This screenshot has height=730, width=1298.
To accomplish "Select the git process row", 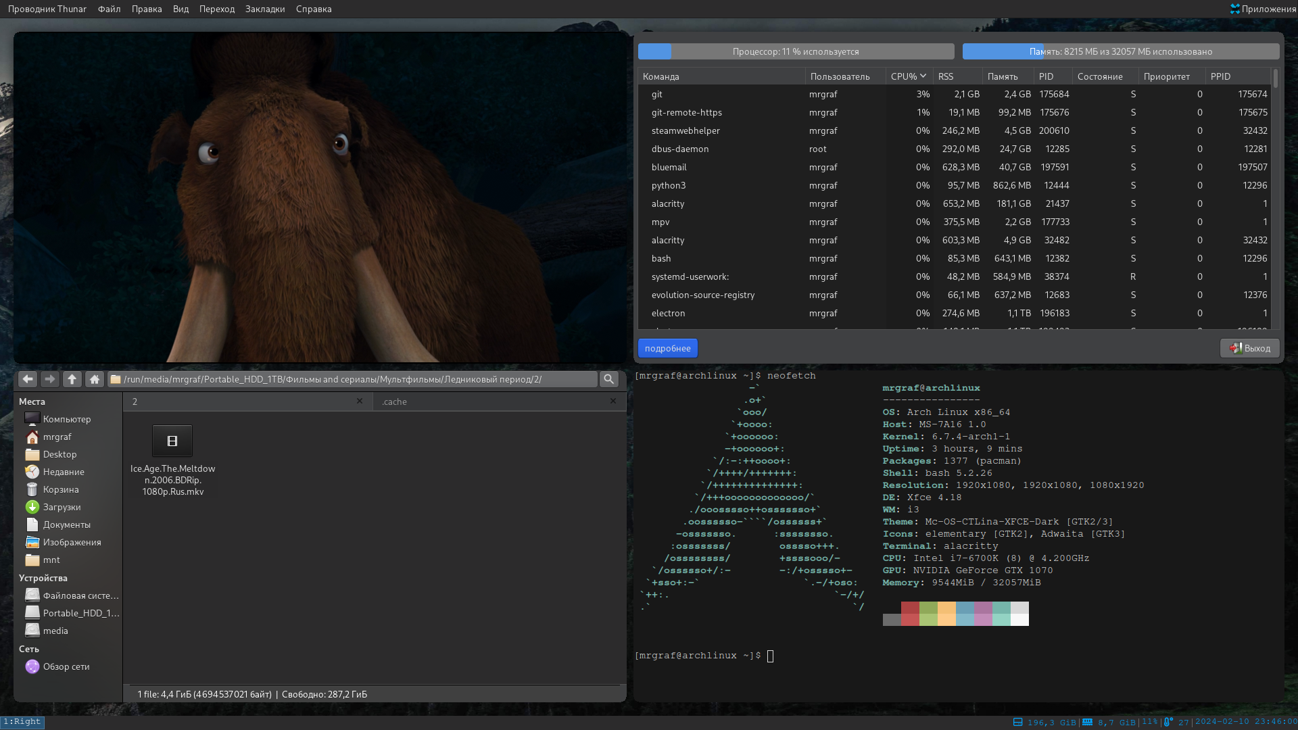I will pos(955,94).
